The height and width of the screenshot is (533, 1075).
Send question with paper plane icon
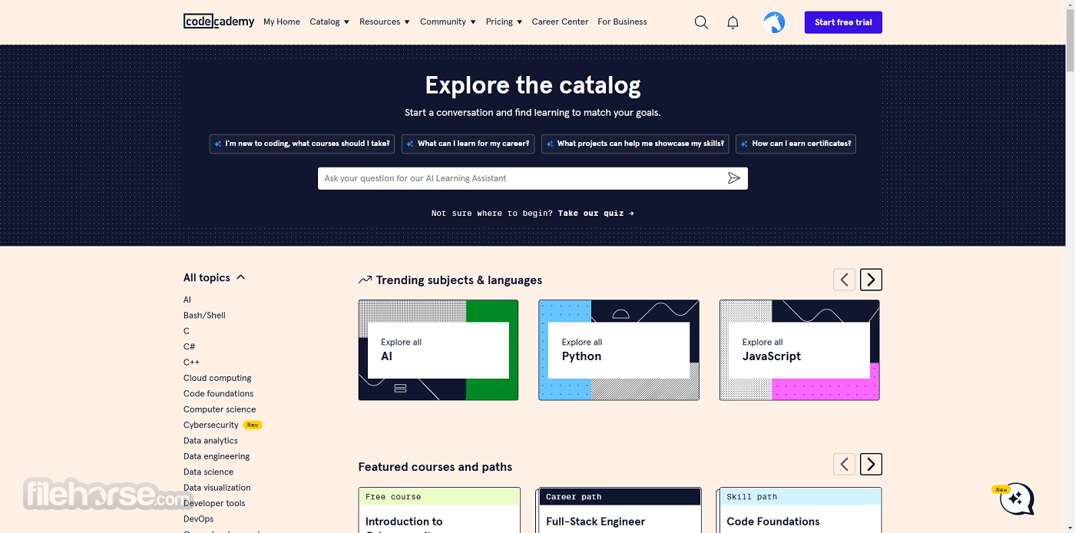(x=734, y=178)
